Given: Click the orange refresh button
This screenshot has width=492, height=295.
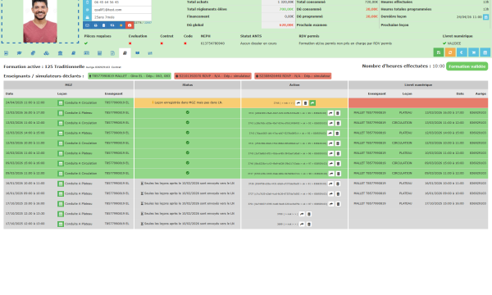Looking at the screenshot, I should pyautogui.click(x=450, y=52).
